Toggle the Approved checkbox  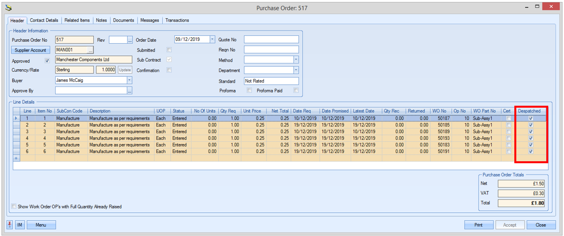tap(47, 61)
